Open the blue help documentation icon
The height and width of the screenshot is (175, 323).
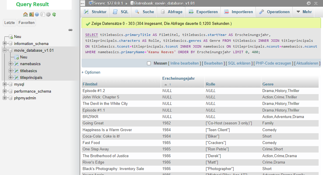coord(37,14)
